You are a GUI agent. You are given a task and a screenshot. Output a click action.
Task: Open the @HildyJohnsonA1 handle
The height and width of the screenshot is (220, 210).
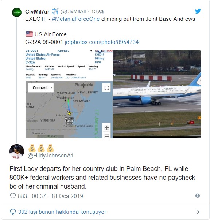click(50, 156)
